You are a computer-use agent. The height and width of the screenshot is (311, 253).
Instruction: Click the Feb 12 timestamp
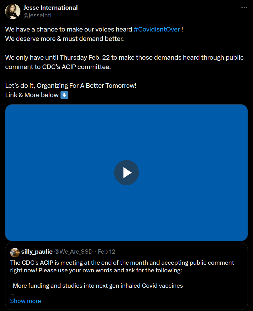point(106,251)
